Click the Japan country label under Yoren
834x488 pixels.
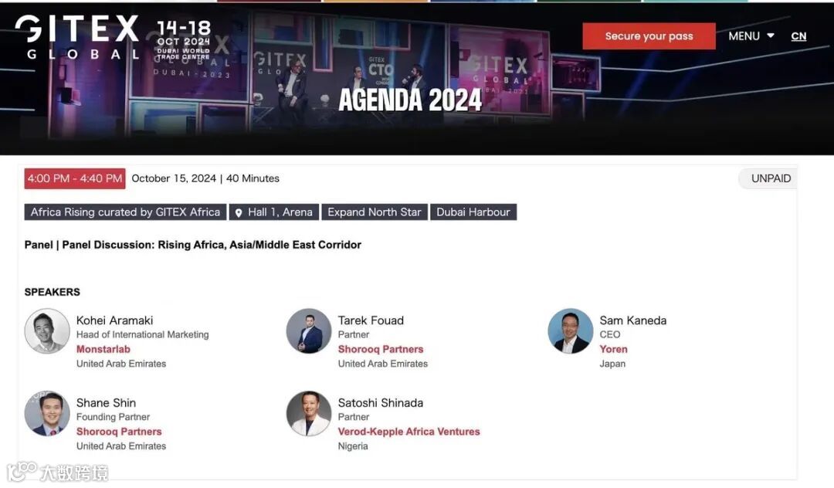click(612, 364)
